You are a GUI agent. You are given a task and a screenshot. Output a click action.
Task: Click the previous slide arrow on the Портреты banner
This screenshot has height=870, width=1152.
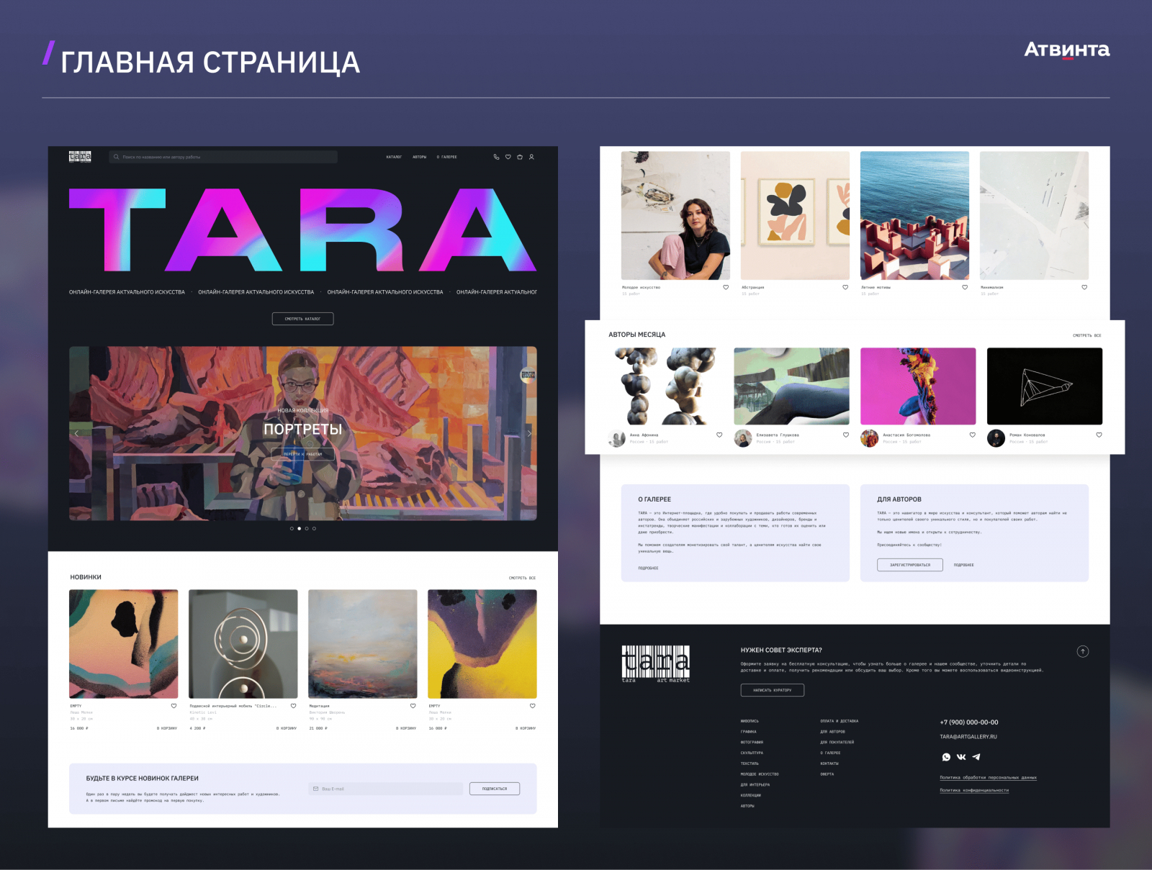point(76,433)
